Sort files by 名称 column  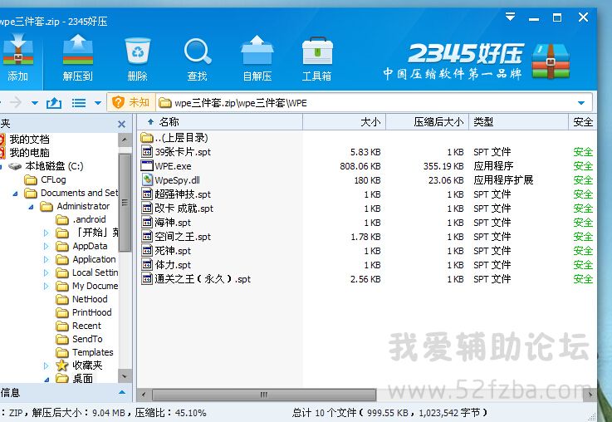(x=220, y=122)
